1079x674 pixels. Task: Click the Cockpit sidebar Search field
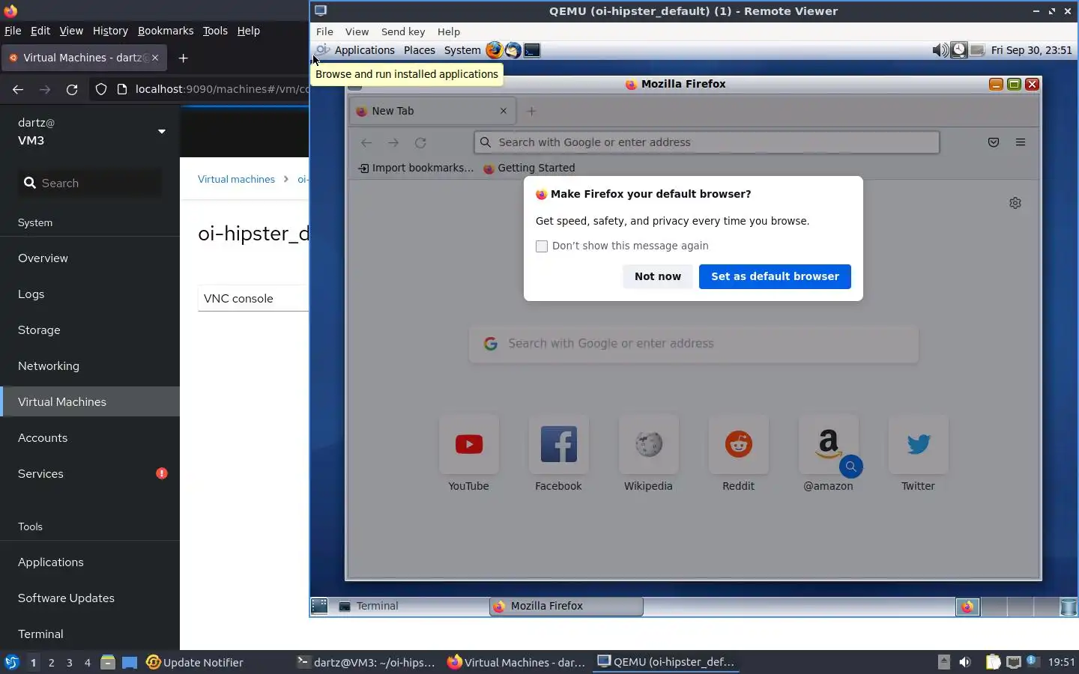click(x=90, y=183)
